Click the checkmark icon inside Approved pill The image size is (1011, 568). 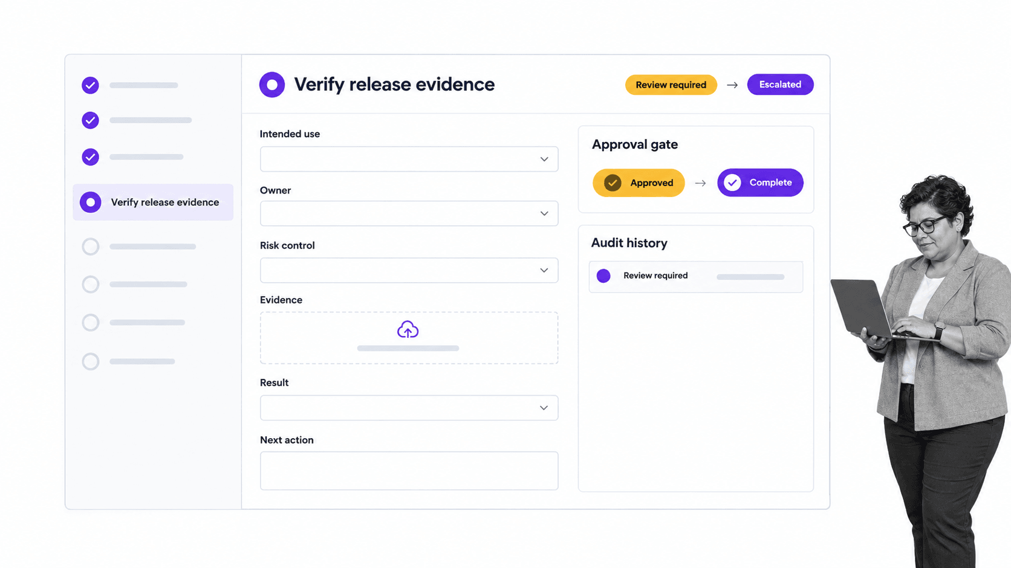coord(613,182)
